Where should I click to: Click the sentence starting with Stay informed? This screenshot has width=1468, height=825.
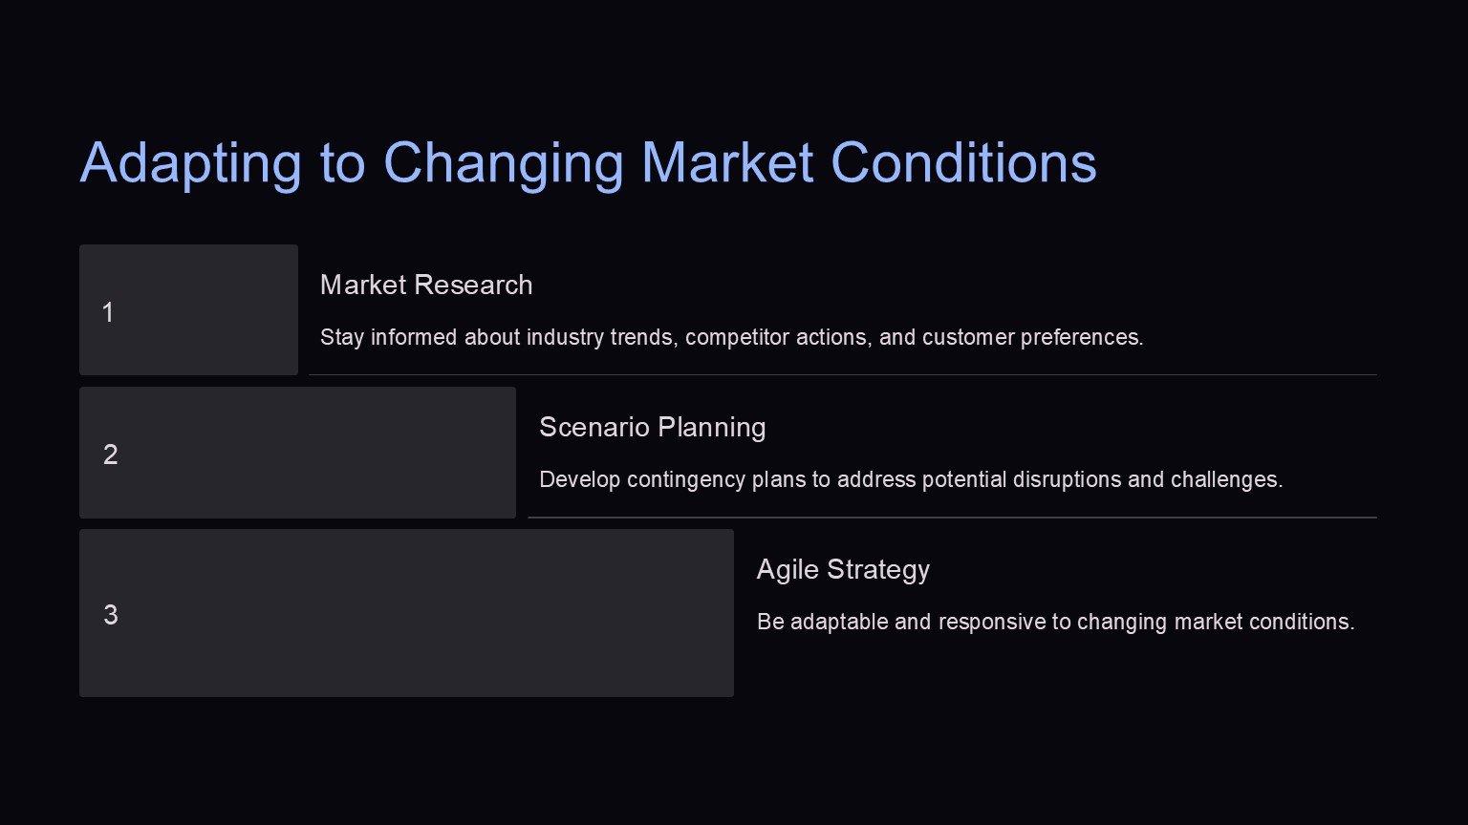click(x=731, y=337)
